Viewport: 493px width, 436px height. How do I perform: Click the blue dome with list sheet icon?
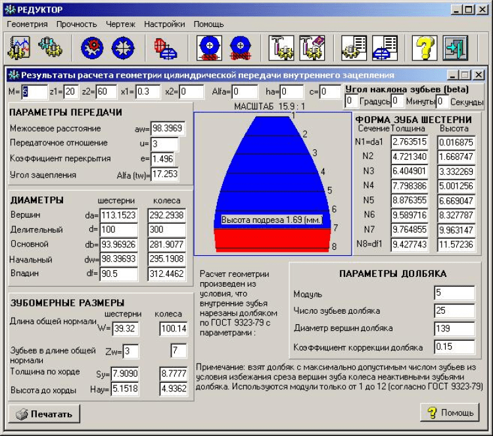384,47
